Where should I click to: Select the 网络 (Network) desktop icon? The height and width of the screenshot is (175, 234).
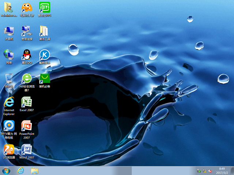[9, 55]
